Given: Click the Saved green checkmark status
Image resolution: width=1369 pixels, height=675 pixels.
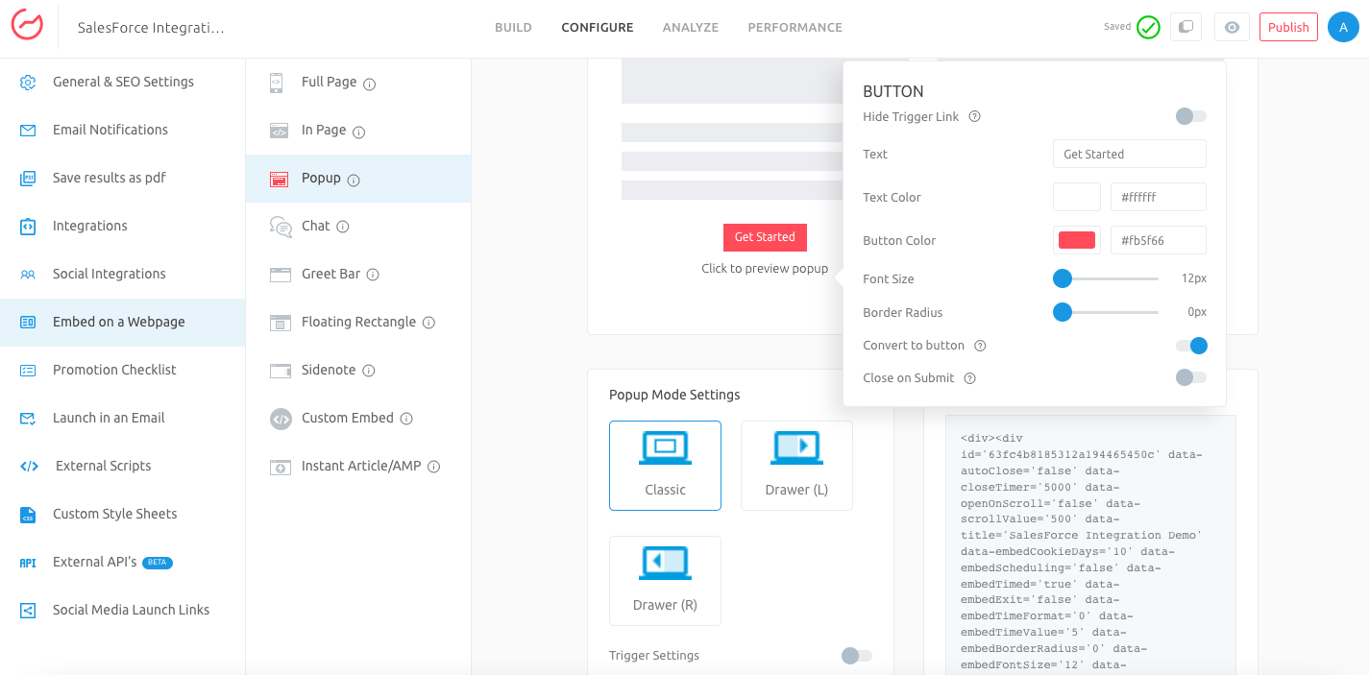Looking at the screenshot, I should point(1148,27).
